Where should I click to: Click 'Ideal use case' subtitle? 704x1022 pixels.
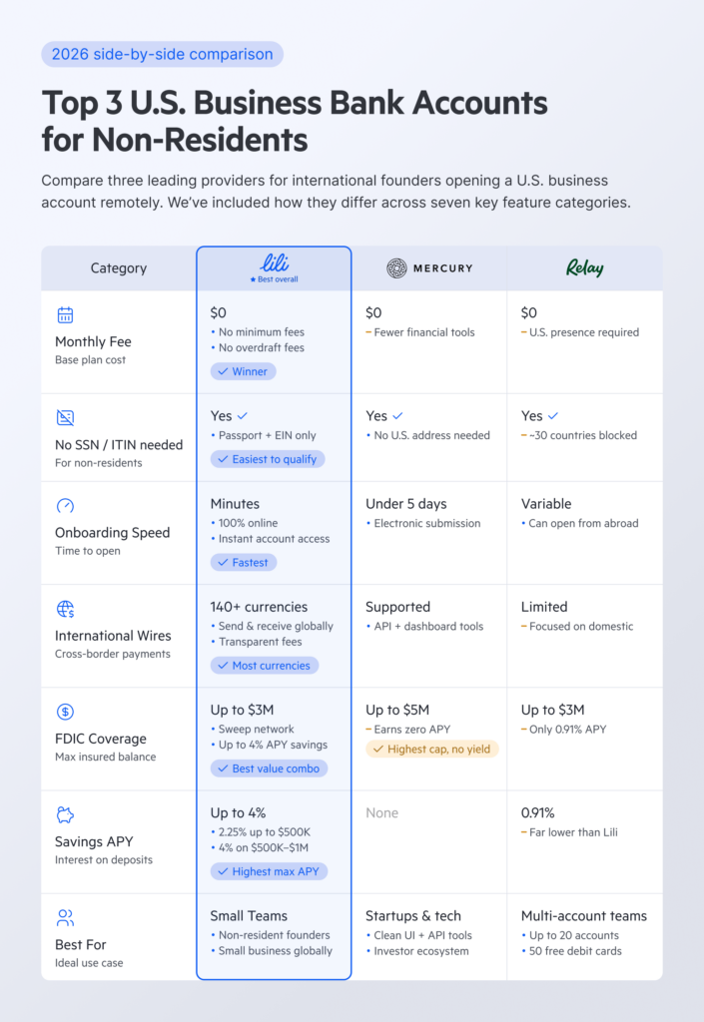pos(89,963)
